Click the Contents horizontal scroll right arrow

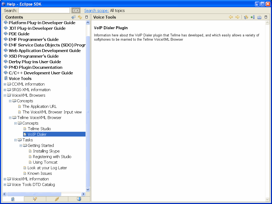[83, 194]
